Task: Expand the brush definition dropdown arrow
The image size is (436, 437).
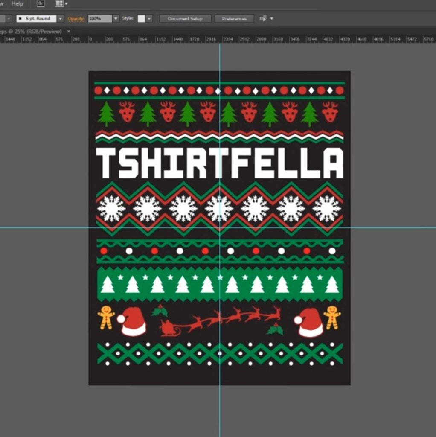Action: [x=60, y=19]
